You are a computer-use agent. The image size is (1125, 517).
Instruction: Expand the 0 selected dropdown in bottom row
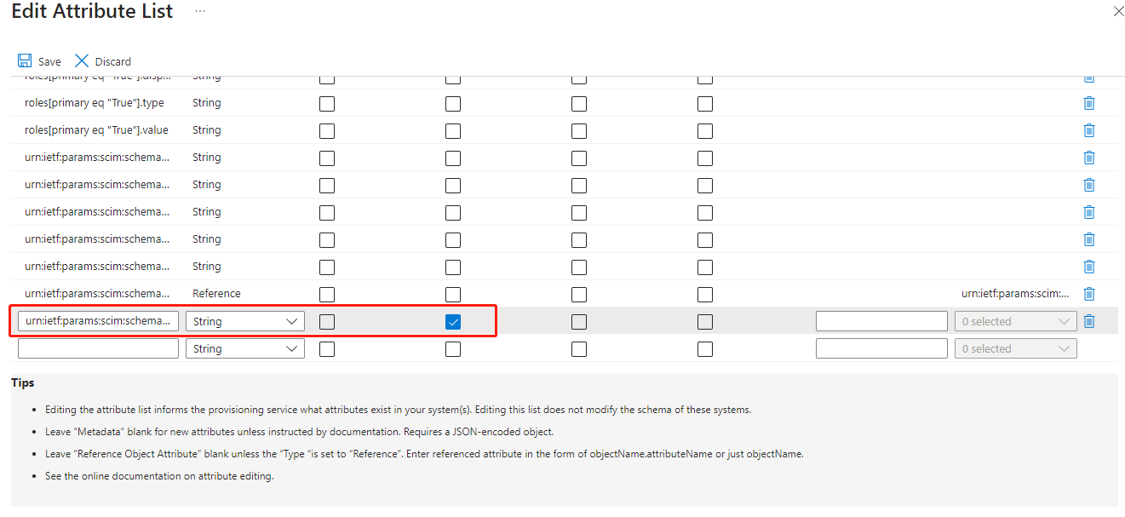coord(1016,348)
